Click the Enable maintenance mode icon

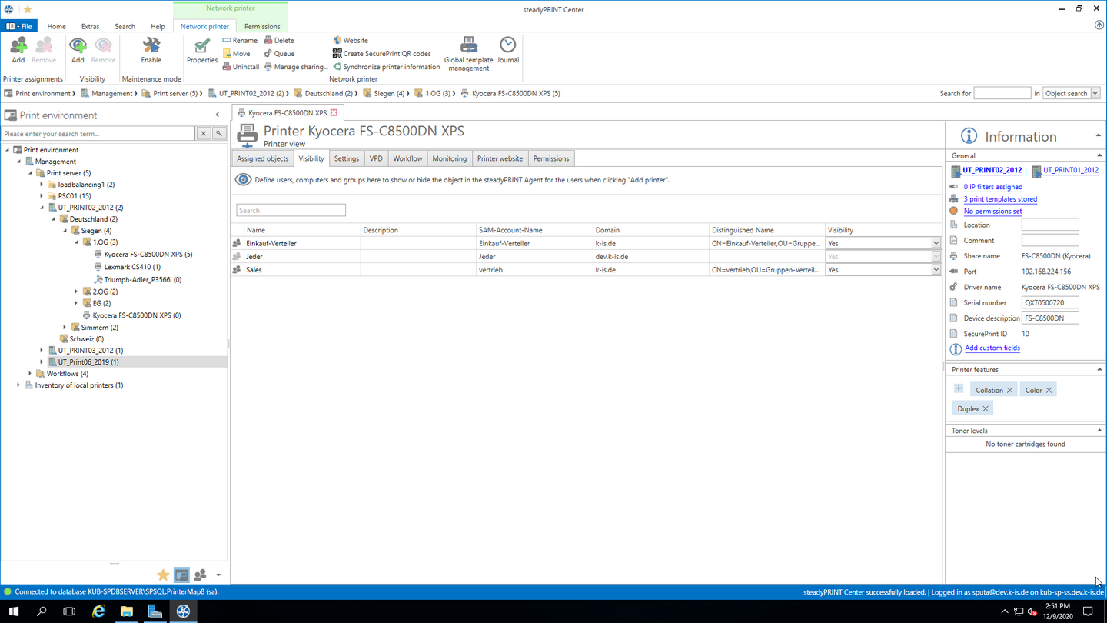tap(151, 49)
